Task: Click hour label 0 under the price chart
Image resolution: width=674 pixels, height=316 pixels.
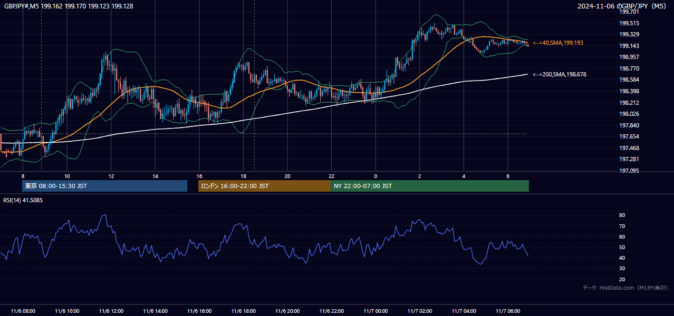Action: click(x=375, y=176)
